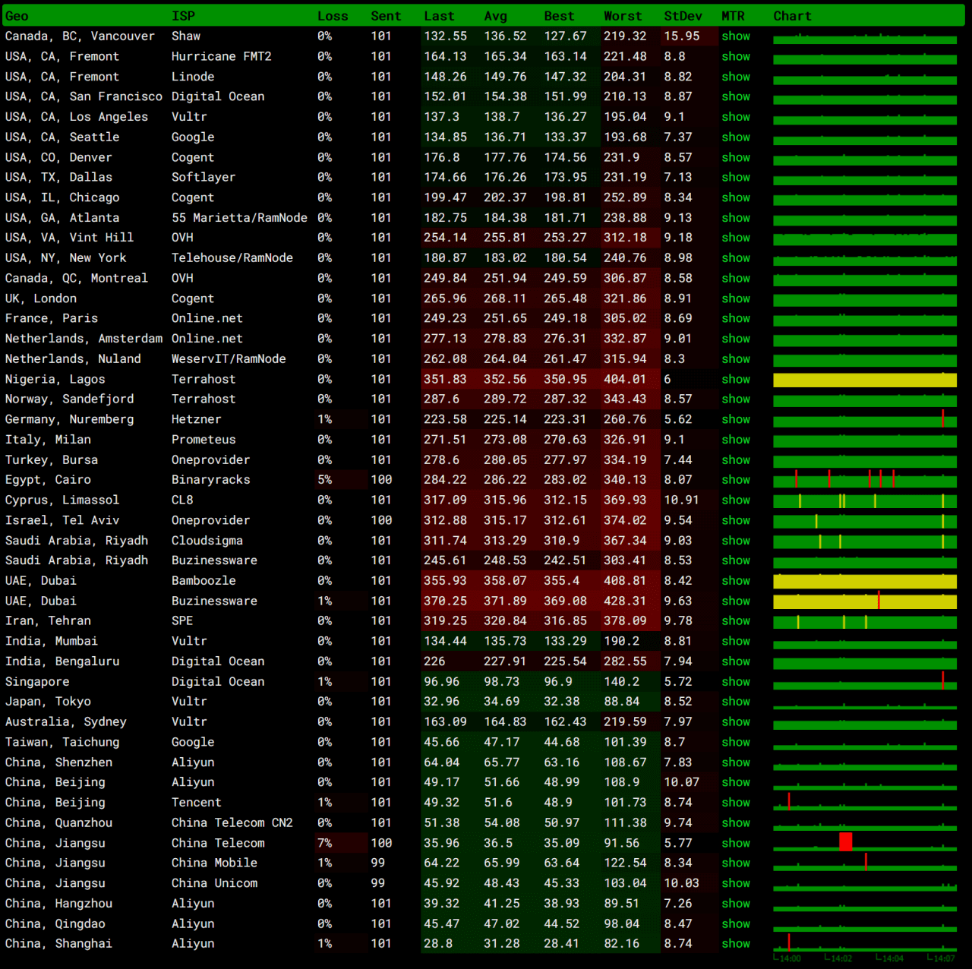Image resolution: width=972 pixels, height=969 pixels.
Task: Click the Chart column header
Action: [x=792, y=16]
